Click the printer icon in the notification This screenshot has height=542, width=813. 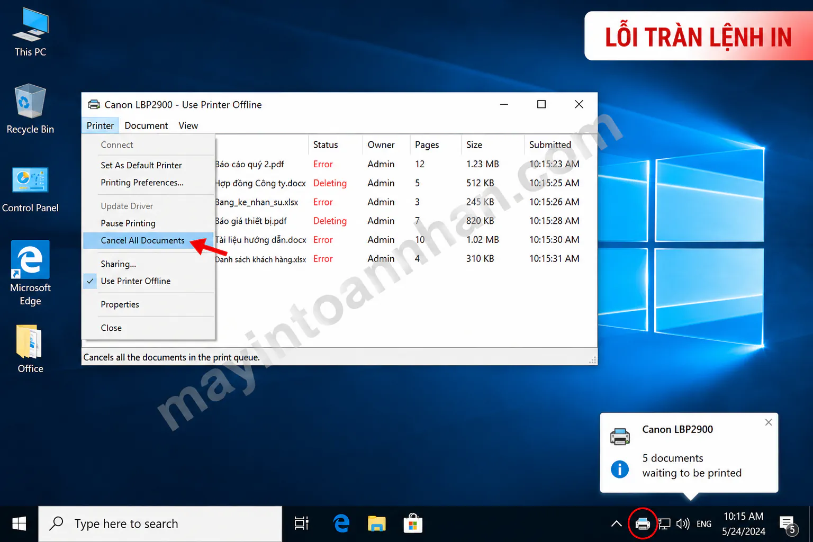tap(620, 436)
